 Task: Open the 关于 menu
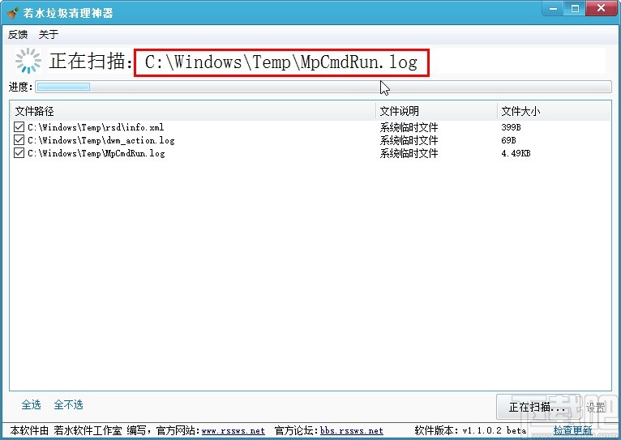pos(49,34)
